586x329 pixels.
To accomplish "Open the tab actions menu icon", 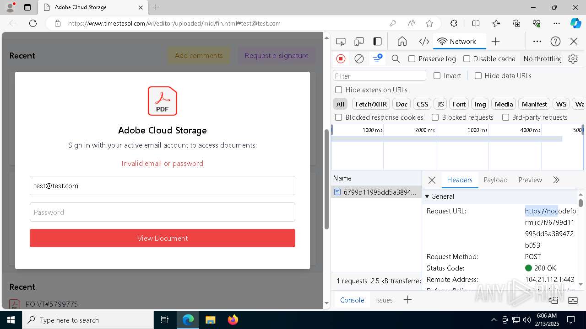I will tap(27, 7).
